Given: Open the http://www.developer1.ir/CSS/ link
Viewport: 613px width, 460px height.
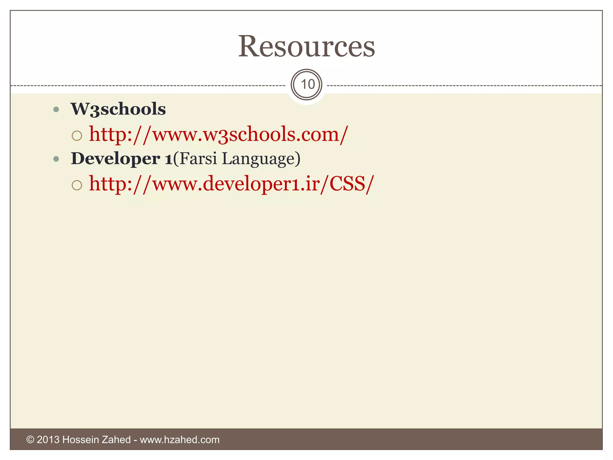Looking at the screenshot, I should (231, 184).
